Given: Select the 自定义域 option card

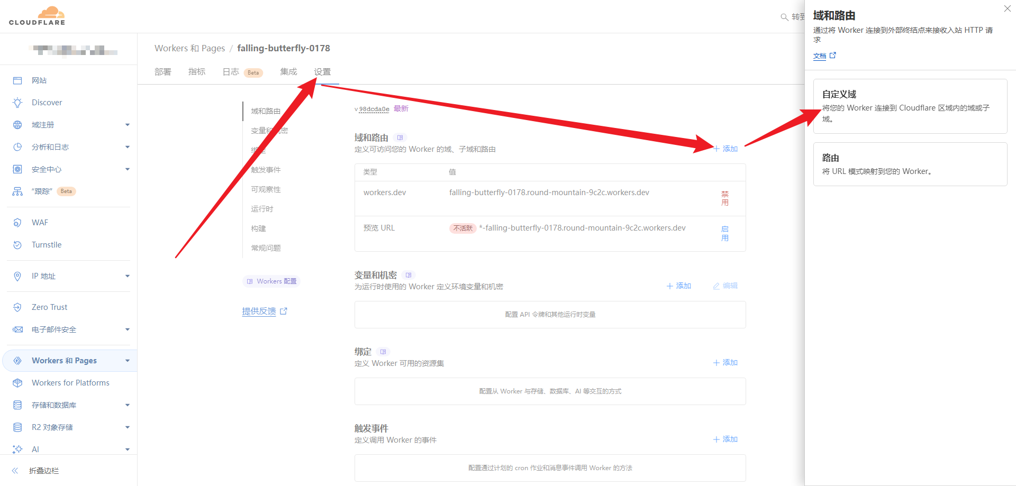Looking at the screenshot, I should pos(910,106).
